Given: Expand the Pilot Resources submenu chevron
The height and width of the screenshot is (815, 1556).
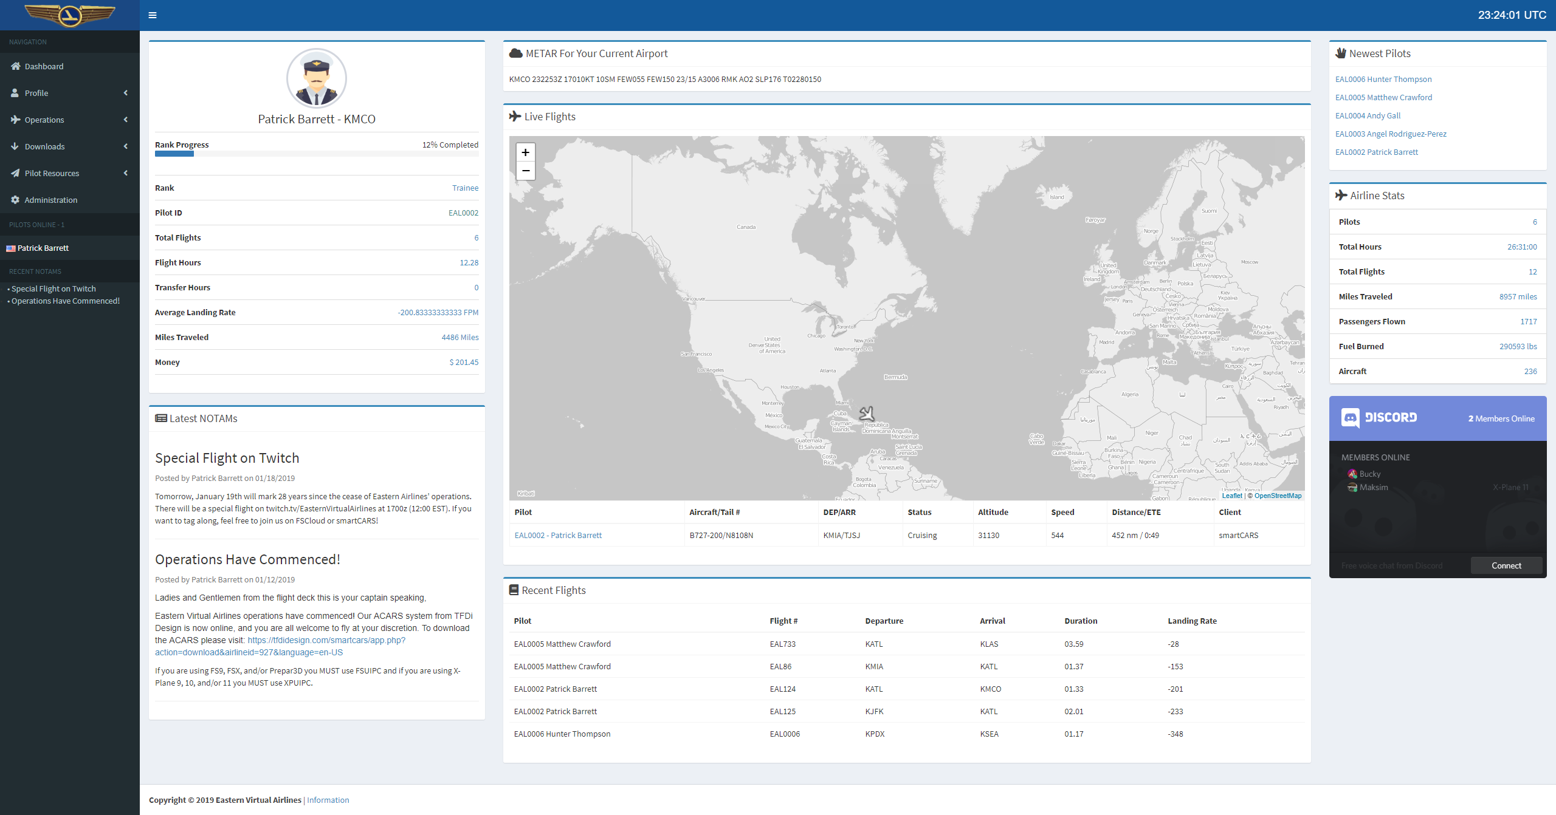Looking at the screenshot, I should 126,173.
